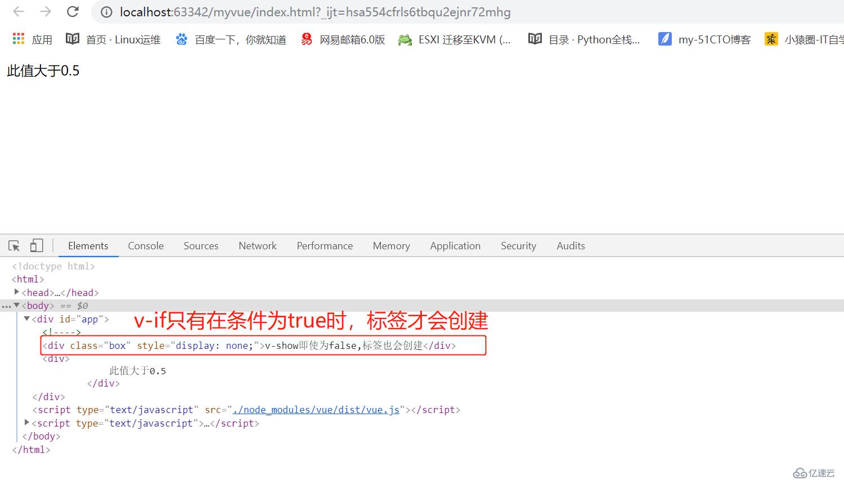
Task: Switch to the Audits tab
Action: tap(571, 246)
